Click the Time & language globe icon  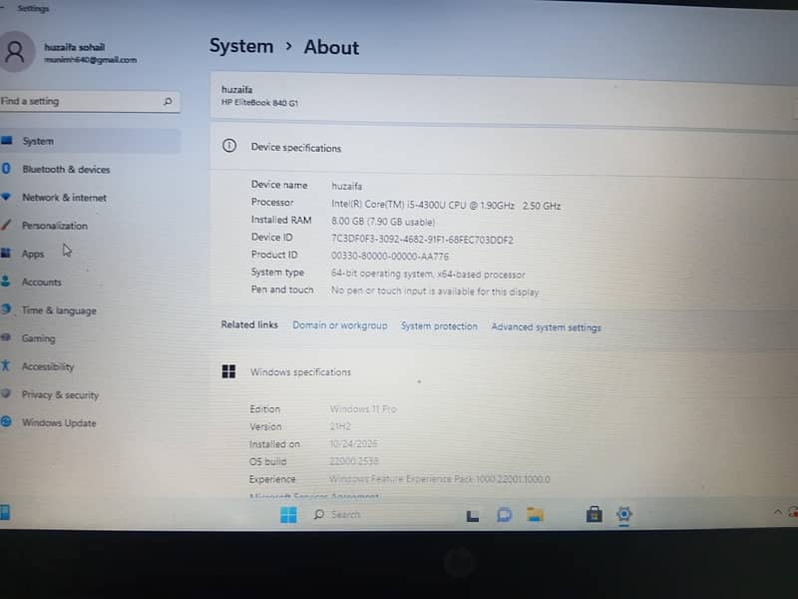coord(6,308)
